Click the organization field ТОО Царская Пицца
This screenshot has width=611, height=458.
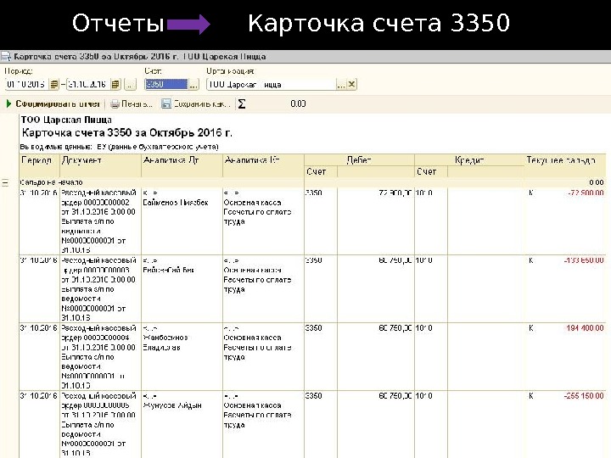tap(272, 84)
